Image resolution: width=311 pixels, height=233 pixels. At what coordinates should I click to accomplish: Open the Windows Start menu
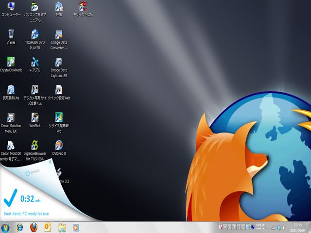click(x=5, y=228)
